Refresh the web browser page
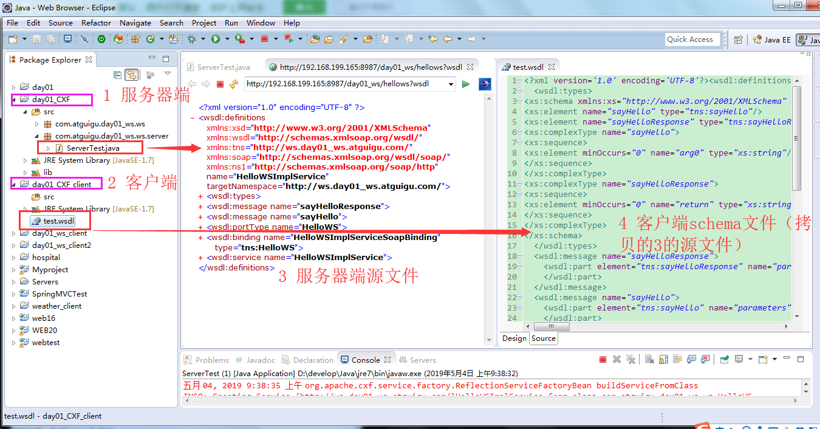 (234, 84)
